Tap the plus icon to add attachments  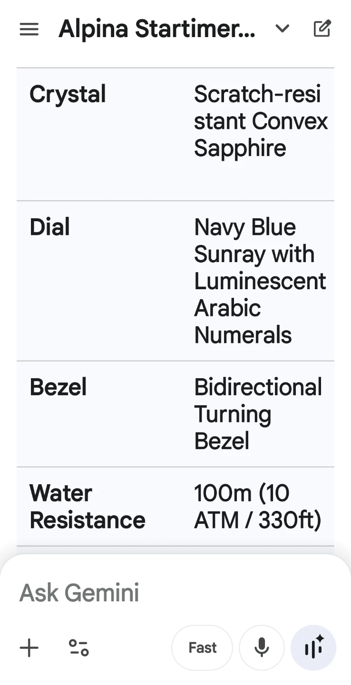click(x=29, y=648)
